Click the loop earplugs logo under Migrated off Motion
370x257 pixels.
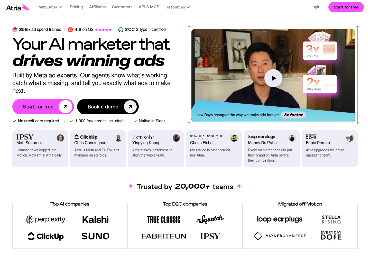pos(280,219)
